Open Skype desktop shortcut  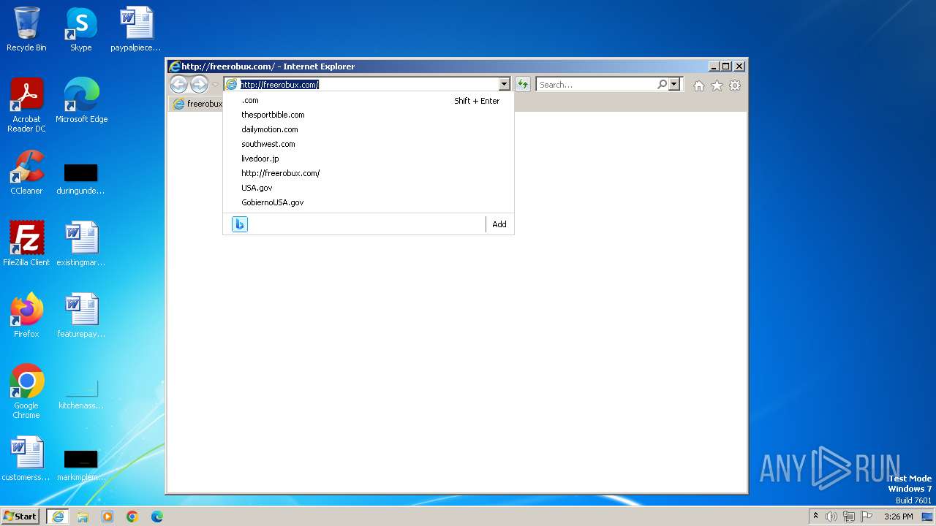pyautogui.click(x=80, y=29)
